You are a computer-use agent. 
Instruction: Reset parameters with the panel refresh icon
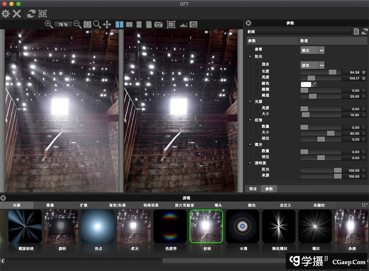(364, 32)
